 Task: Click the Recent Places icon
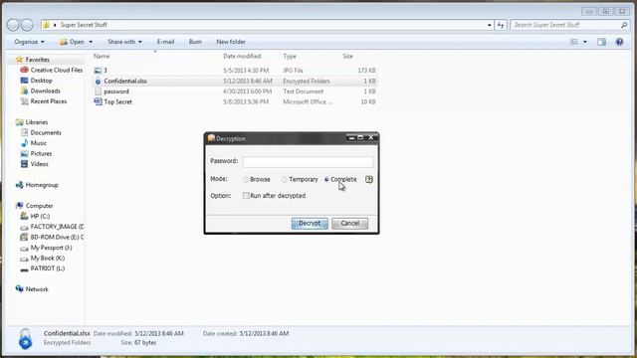point(24,101)
